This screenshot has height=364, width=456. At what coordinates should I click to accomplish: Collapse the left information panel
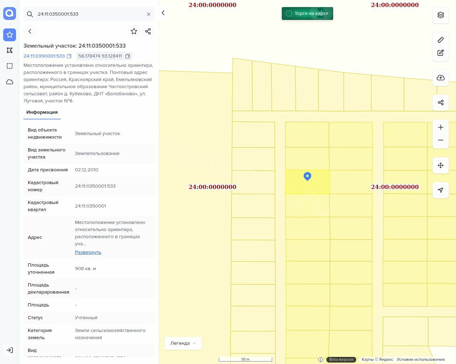(163, 13)
